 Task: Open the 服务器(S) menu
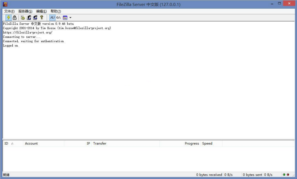click(25, 11)
